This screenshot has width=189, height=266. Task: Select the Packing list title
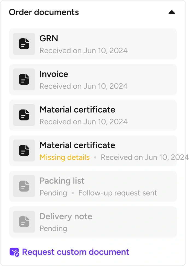click(62, 181)
